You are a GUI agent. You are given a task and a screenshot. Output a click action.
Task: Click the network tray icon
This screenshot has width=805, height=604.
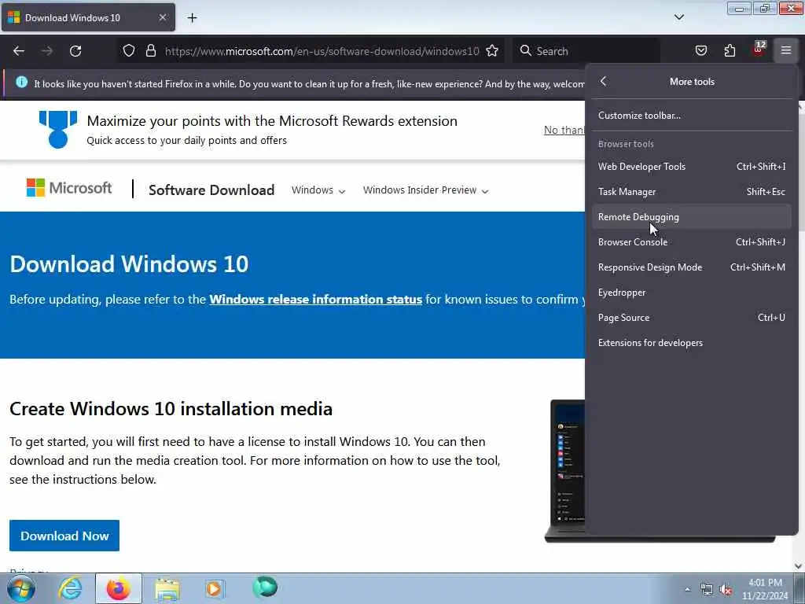tap(707, 590)
